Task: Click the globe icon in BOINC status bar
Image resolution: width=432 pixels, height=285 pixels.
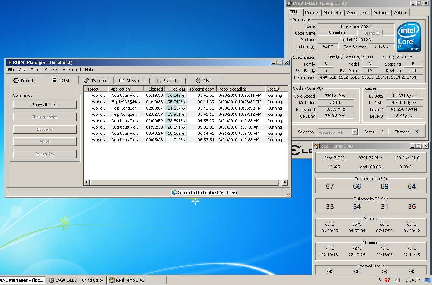Action: 174,193
